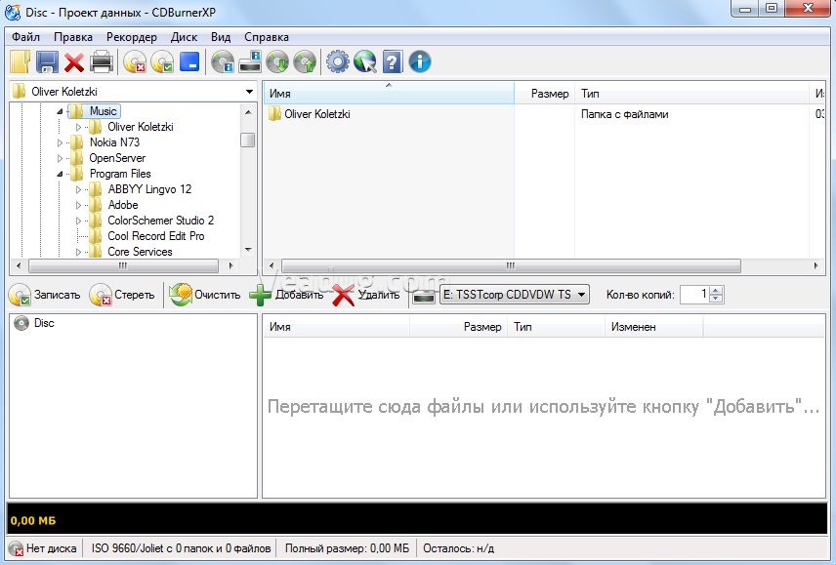Select the Disc root in compilation tree

coord(44,323)
